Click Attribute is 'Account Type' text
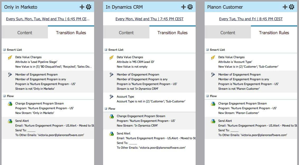 235,62
